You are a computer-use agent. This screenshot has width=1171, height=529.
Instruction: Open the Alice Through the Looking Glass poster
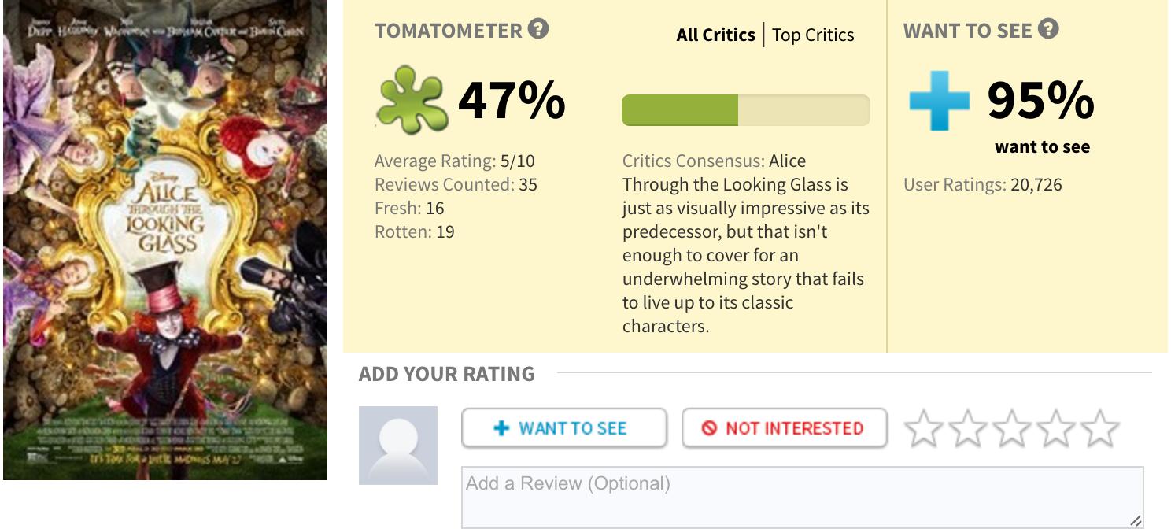click(x=165, y=239)
